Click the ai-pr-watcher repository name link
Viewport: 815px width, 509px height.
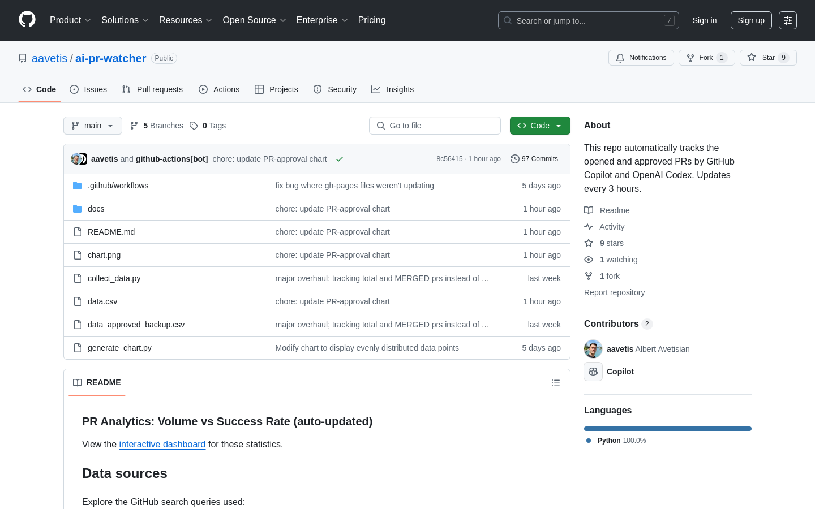pyautogui.click(x=111, y=58)
